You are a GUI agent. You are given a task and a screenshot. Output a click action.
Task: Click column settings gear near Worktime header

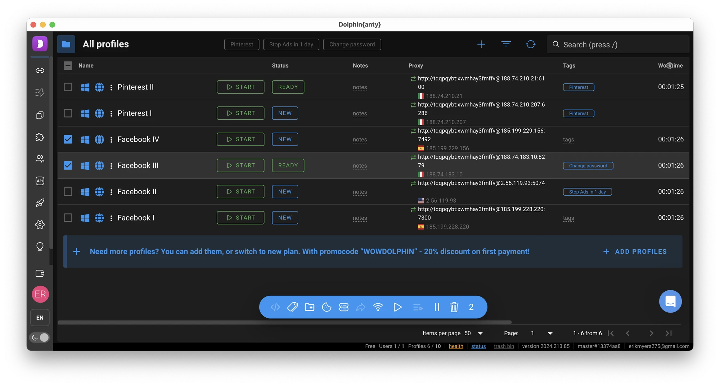point(669,65)
